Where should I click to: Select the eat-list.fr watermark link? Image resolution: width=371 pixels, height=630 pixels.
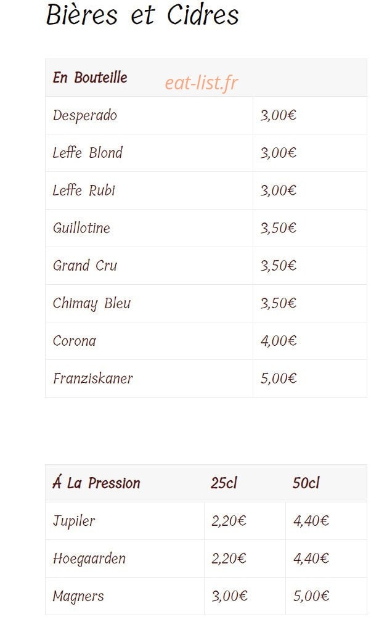(202, 83)
